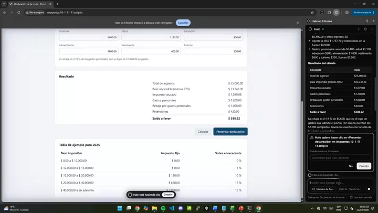The image size is (378, 213).
Task: Click the Turismo amount field
Action: (213, 51)
